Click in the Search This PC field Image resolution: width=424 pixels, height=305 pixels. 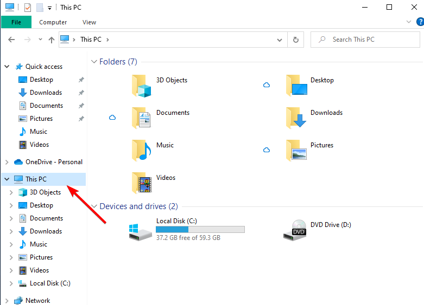click(x=365, y=40)
